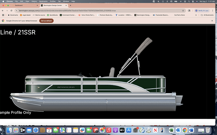The image size is (217, 135).
Task: Click the browser forward arrow
Action: click(x=7, y=11)
